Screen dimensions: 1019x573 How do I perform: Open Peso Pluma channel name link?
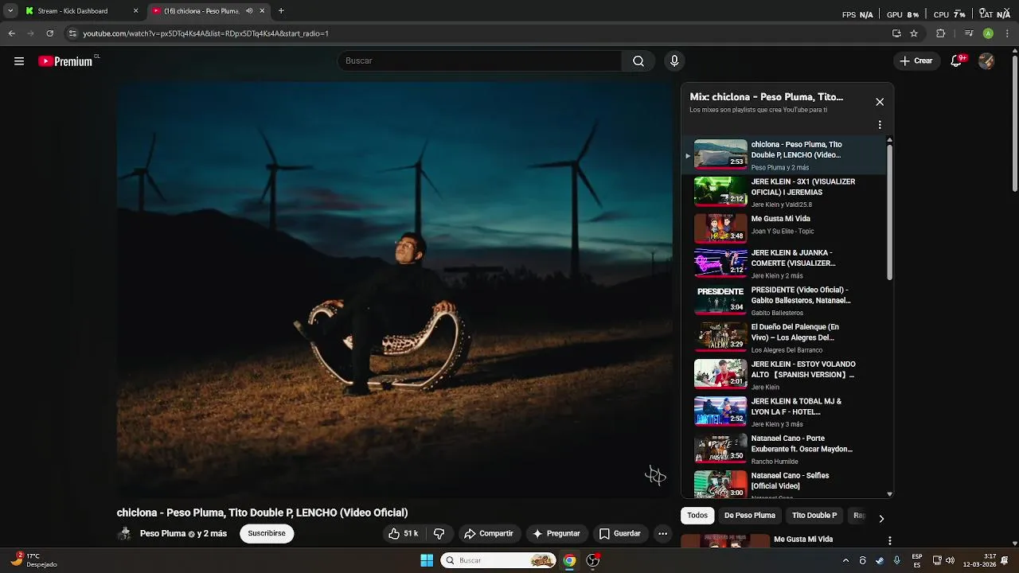click(162, 534)
